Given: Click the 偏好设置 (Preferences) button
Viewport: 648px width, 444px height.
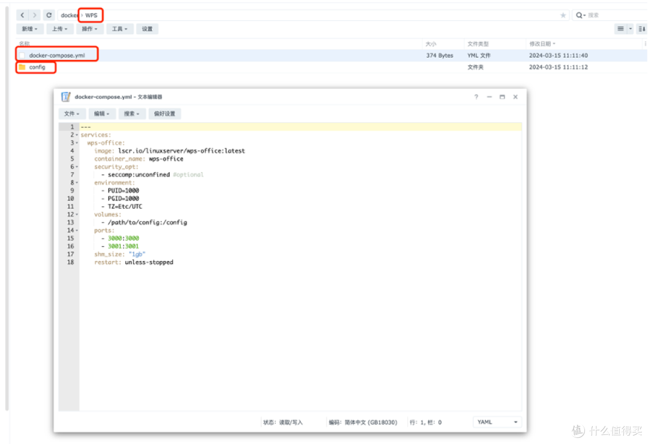Looking at the screenshot, I should (164, 113).
